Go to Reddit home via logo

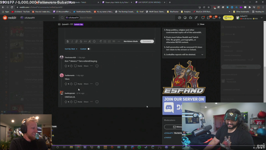[x=10, y=17]
